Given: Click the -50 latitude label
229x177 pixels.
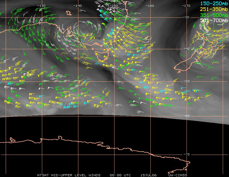Looking at the screenshot, I should (x=187, y=81).
